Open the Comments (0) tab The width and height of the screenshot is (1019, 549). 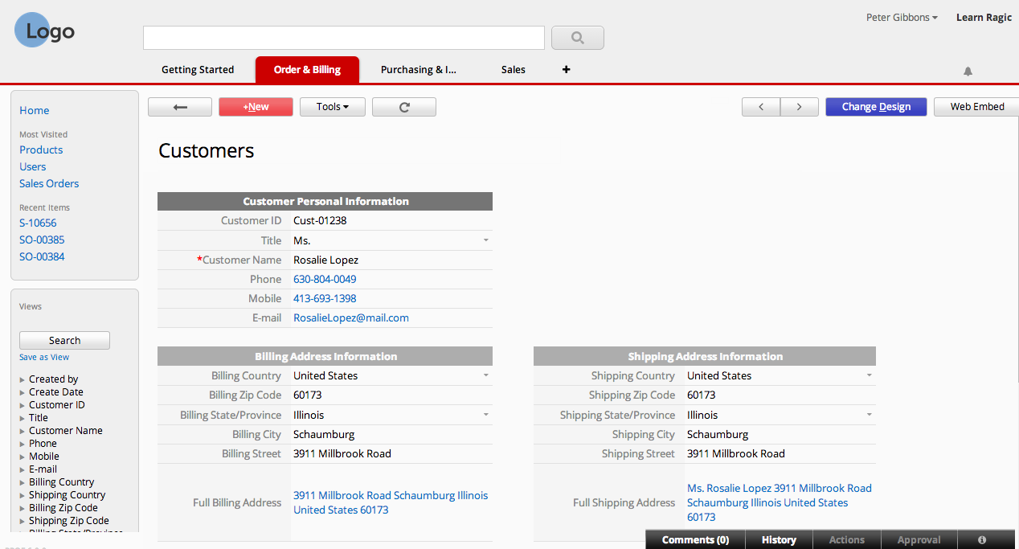695,539
